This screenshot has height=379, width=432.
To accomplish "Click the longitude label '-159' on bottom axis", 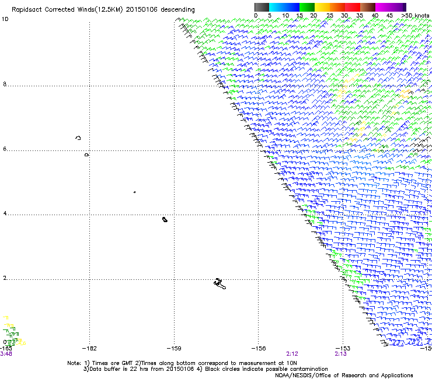I will tap(174, 349).
